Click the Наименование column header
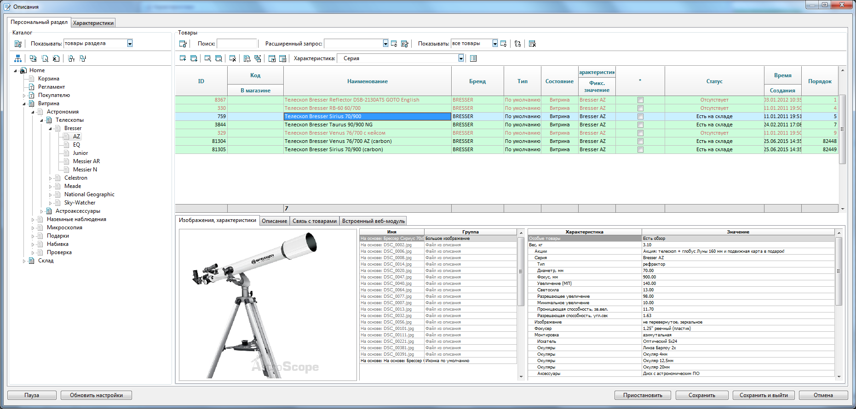This screenshot has height=409, width=856. click(x=368, y=81)
